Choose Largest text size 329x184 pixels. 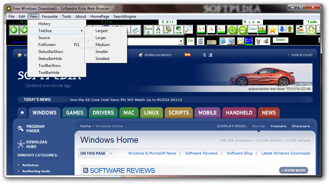coord(106,31)
